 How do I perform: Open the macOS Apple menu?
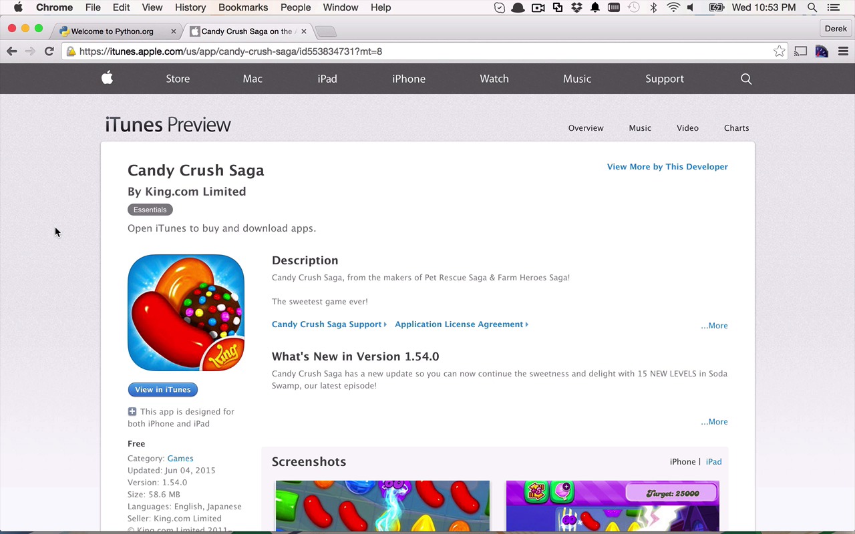(18, 7)
